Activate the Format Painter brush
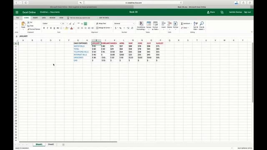The width and height of the screenshot is (267, 150). pyautogui.click(x=34, y=29)
